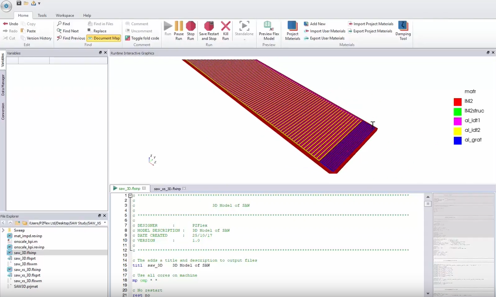Close the File Explorer panel

pyautogui.click(x=104, y=216)
